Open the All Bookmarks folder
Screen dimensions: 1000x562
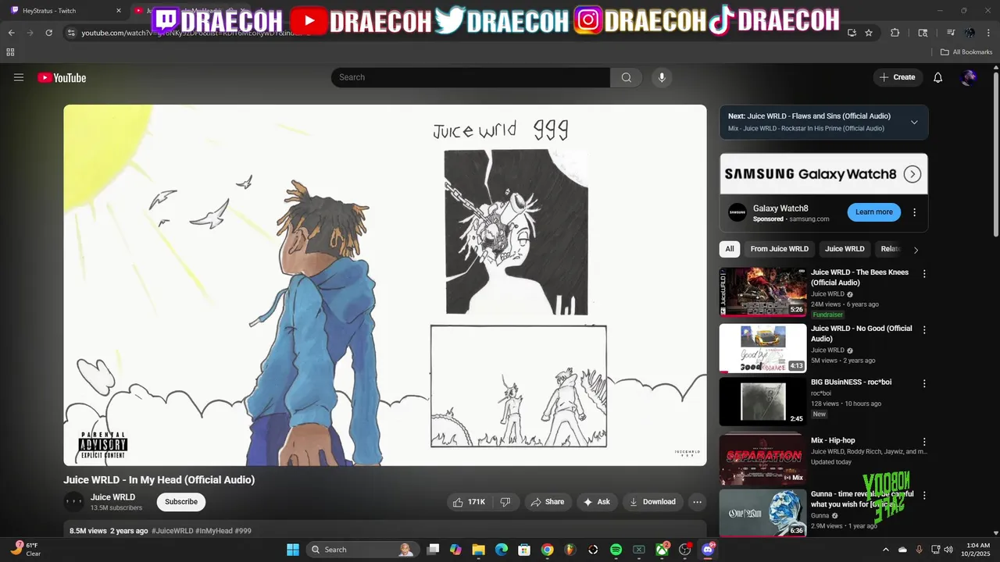[x=966, y=52]
